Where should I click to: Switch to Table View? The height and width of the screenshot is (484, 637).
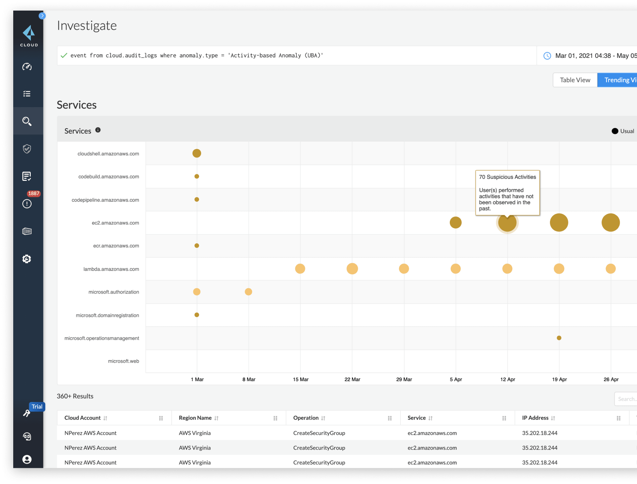click(x=575, y=80)
